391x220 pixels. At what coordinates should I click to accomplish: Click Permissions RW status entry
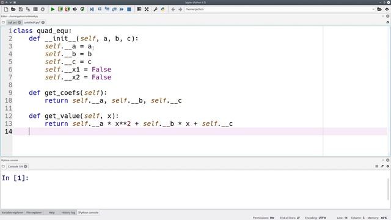pos(263,218)
